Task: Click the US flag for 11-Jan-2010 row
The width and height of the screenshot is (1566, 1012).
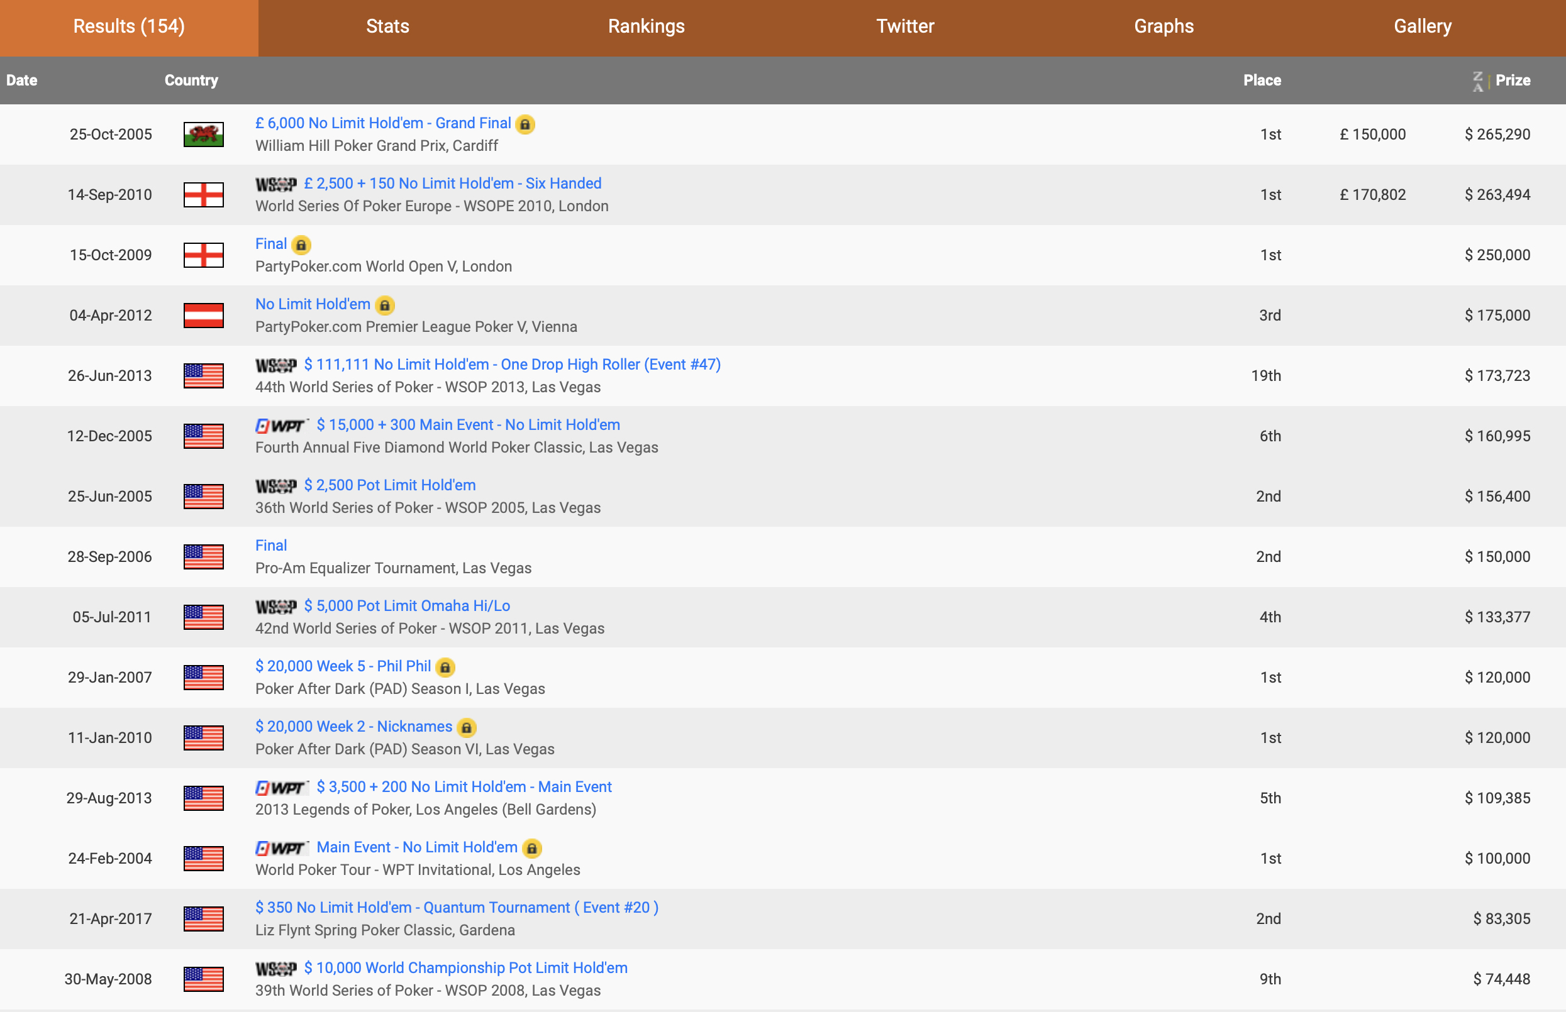Action: [203, 738]
